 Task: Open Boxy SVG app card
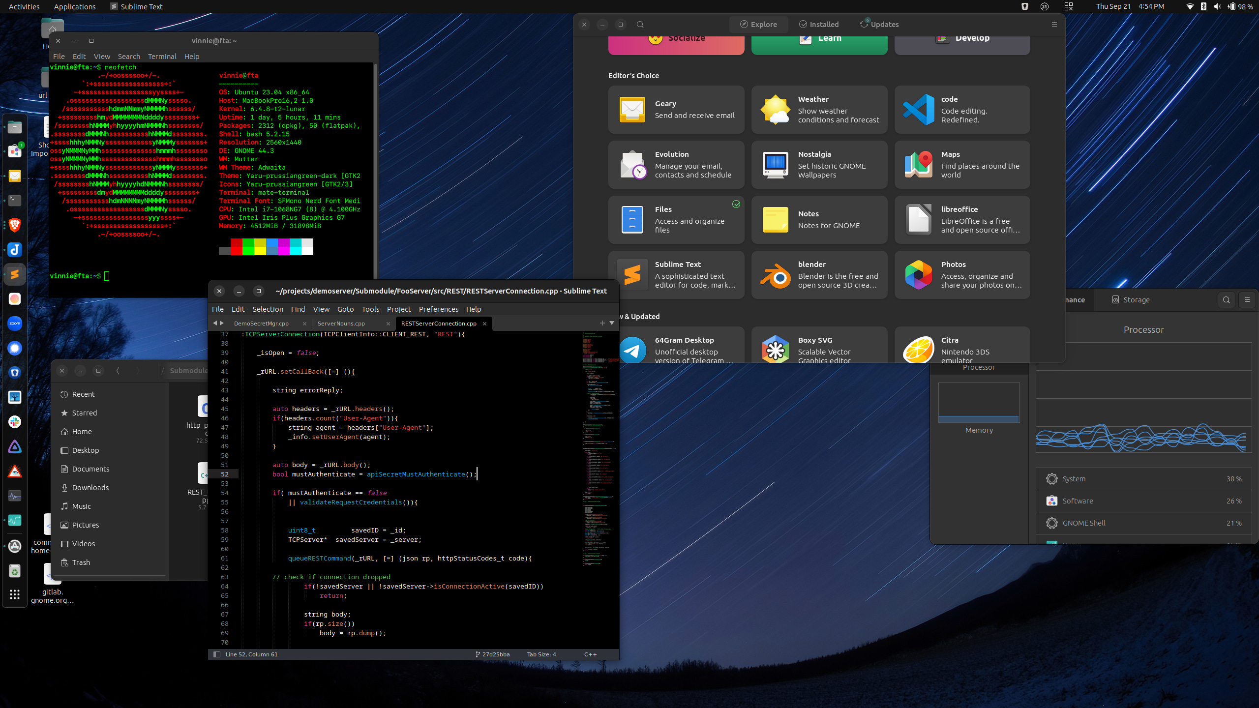click(819, 345)
